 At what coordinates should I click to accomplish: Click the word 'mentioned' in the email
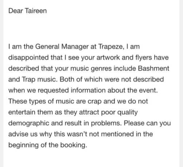tap(117, 134)
